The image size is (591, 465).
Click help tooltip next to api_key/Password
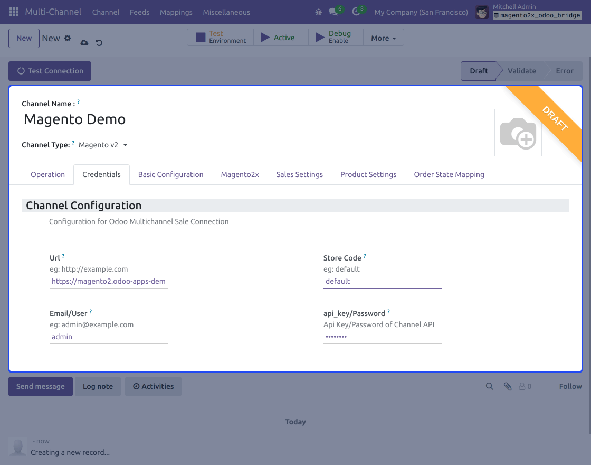(388, 311)
